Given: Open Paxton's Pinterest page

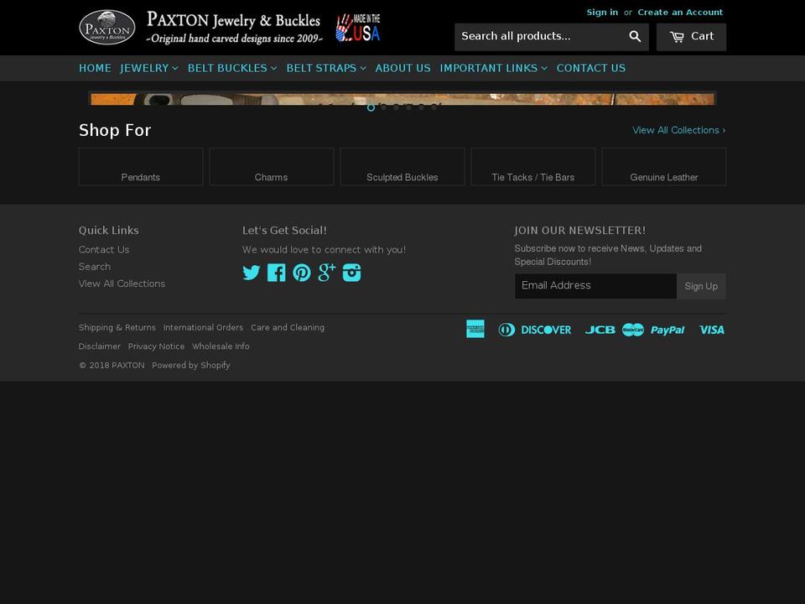Looking at the screenshot, I should coord(301,273).
